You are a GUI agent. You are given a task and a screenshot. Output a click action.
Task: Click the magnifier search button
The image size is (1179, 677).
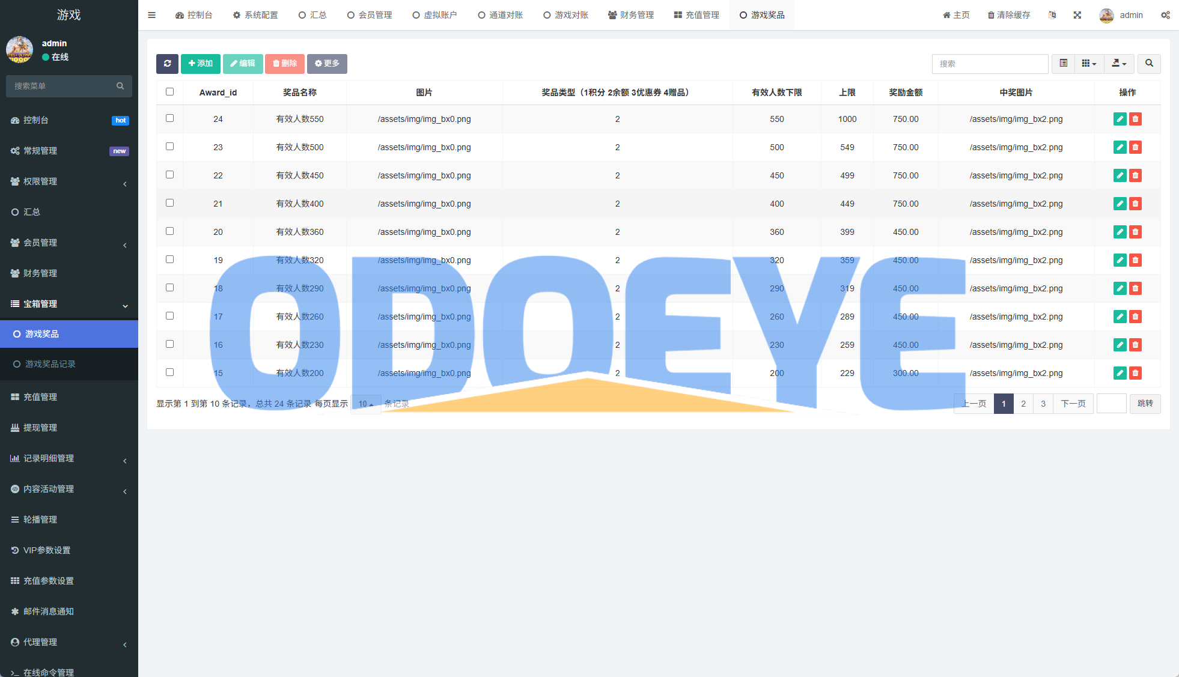point(1149,64)
